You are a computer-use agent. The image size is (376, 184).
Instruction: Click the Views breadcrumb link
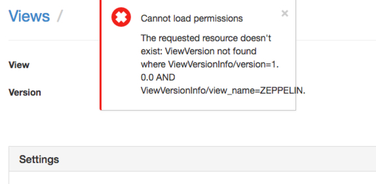coord(29,16)
